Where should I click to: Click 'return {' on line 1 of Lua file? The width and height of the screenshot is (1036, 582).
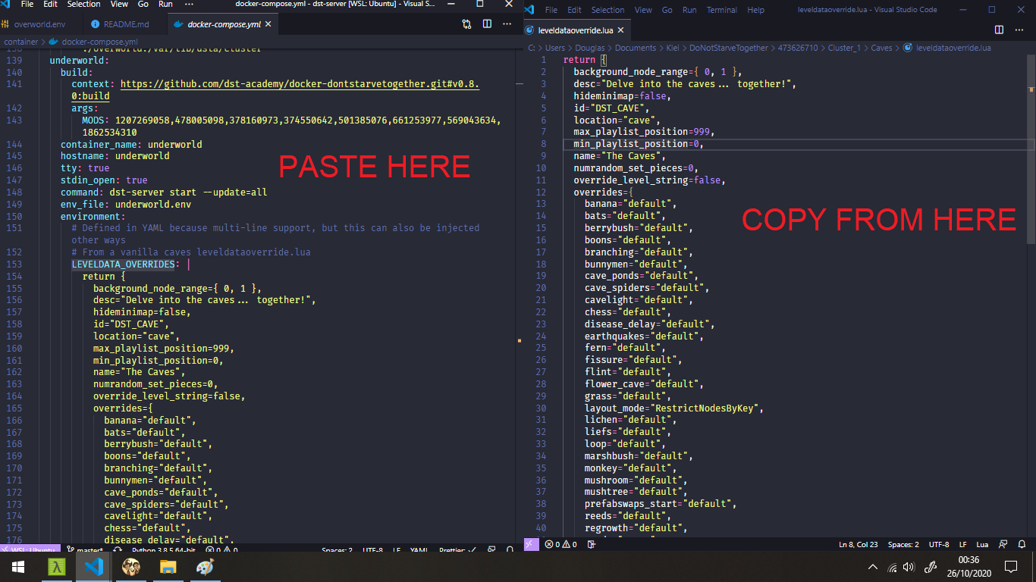(585, 60)
